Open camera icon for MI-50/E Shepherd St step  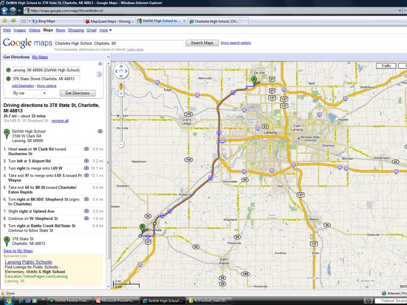[86, 200]
